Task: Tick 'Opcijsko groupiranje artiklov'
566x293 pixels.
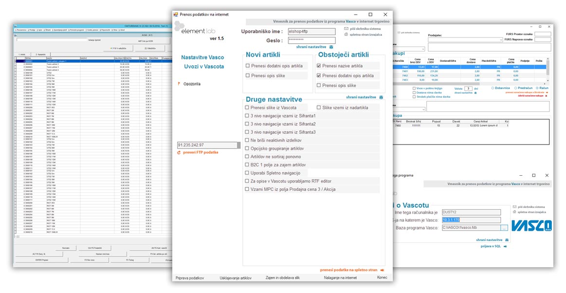Action: click(x=247, y=148)
